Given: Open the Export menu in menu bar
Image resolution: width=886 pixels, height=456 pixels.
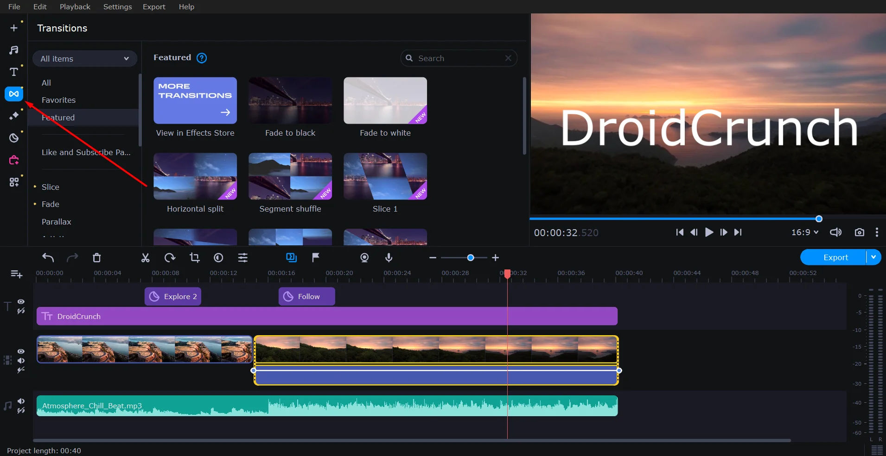Looking at the screenshot, I should click(154, 6).
